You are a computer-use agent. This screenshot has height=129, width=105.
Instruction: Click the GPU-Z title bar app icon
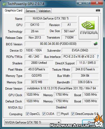[x=4, y=4]
